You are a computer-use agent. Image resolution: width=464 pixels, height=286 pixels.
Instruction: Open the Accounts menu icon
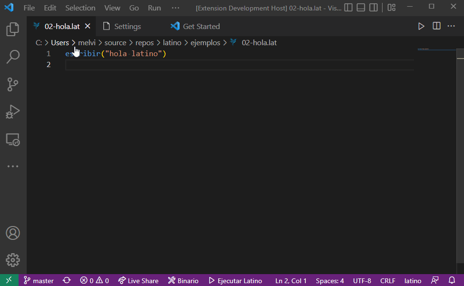point(13,233)
